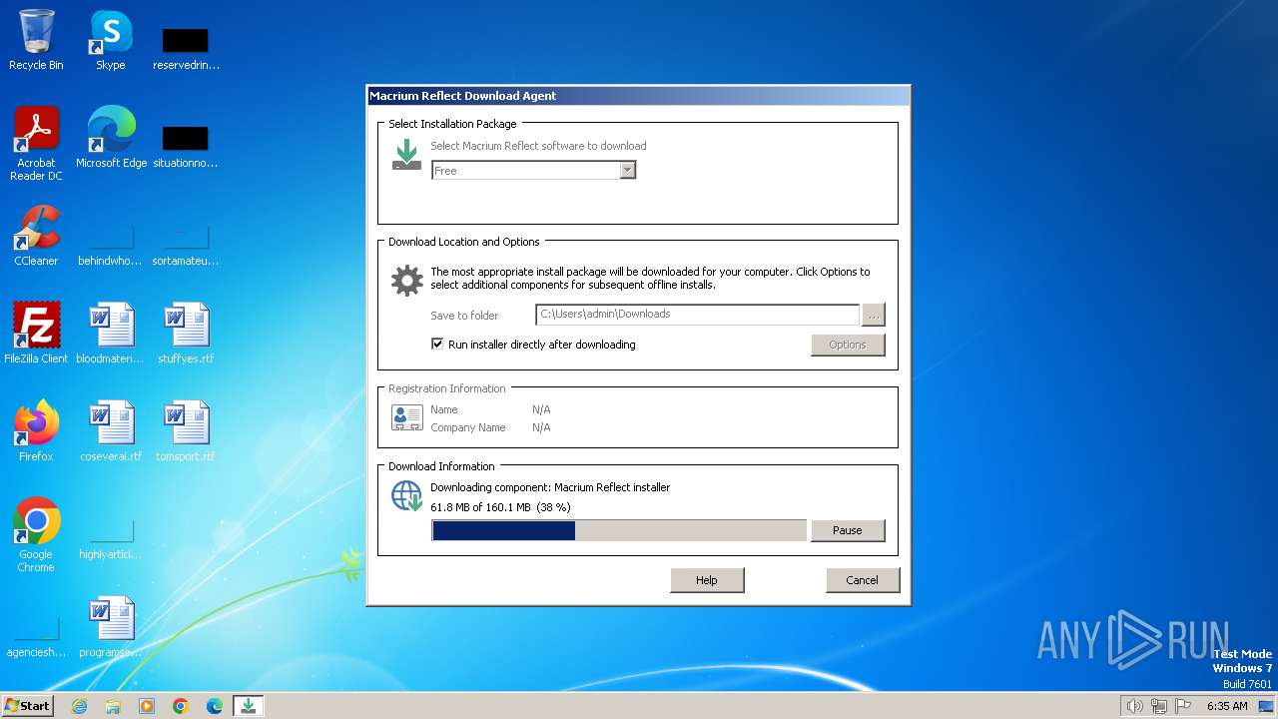Select the agenciesh... desktop item
This screenshot has width=1278, height=719.
tap(36, 637)
